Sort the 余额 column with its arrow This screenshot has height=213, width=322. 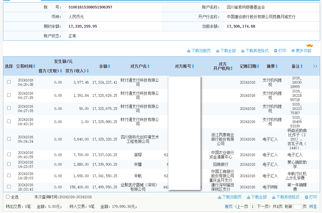pyautogui.click(x=109, y=66)
